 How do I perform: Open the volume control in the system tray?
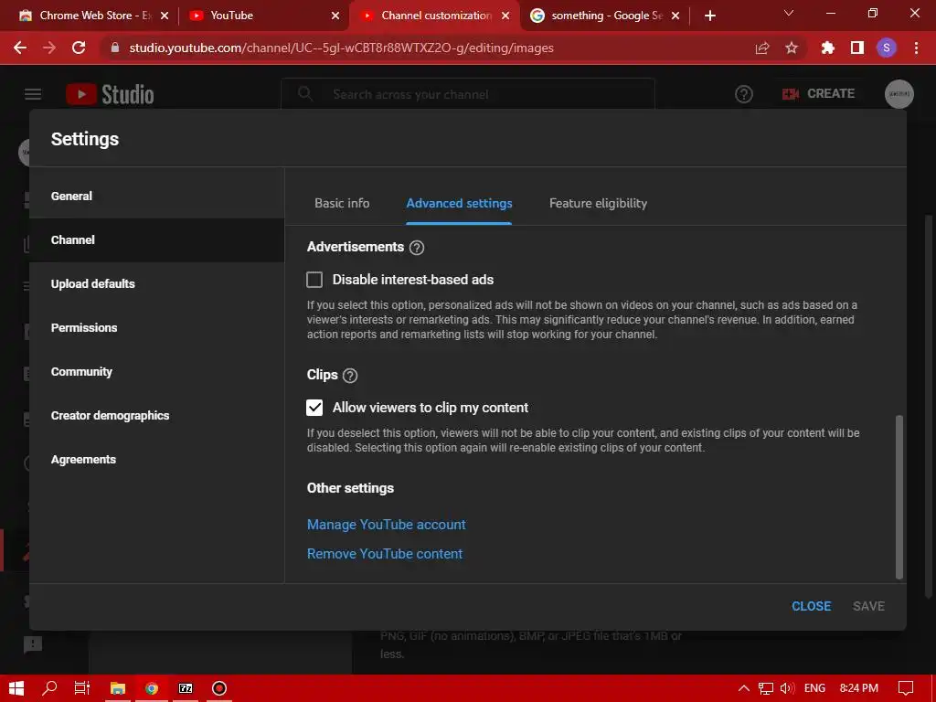(787, 688)
